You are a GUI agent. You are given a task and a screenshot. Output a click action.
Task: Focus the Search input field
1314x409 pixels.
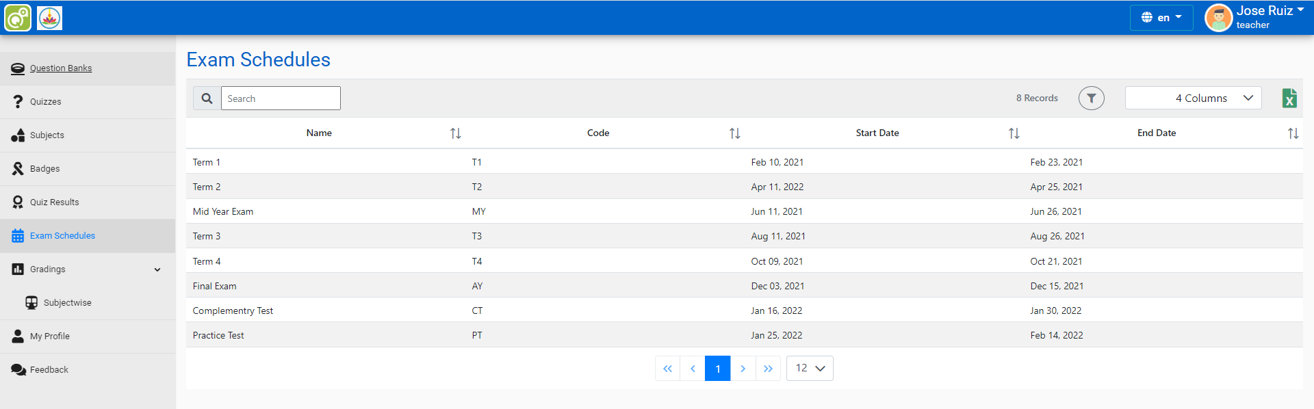(x=281, y=98)
